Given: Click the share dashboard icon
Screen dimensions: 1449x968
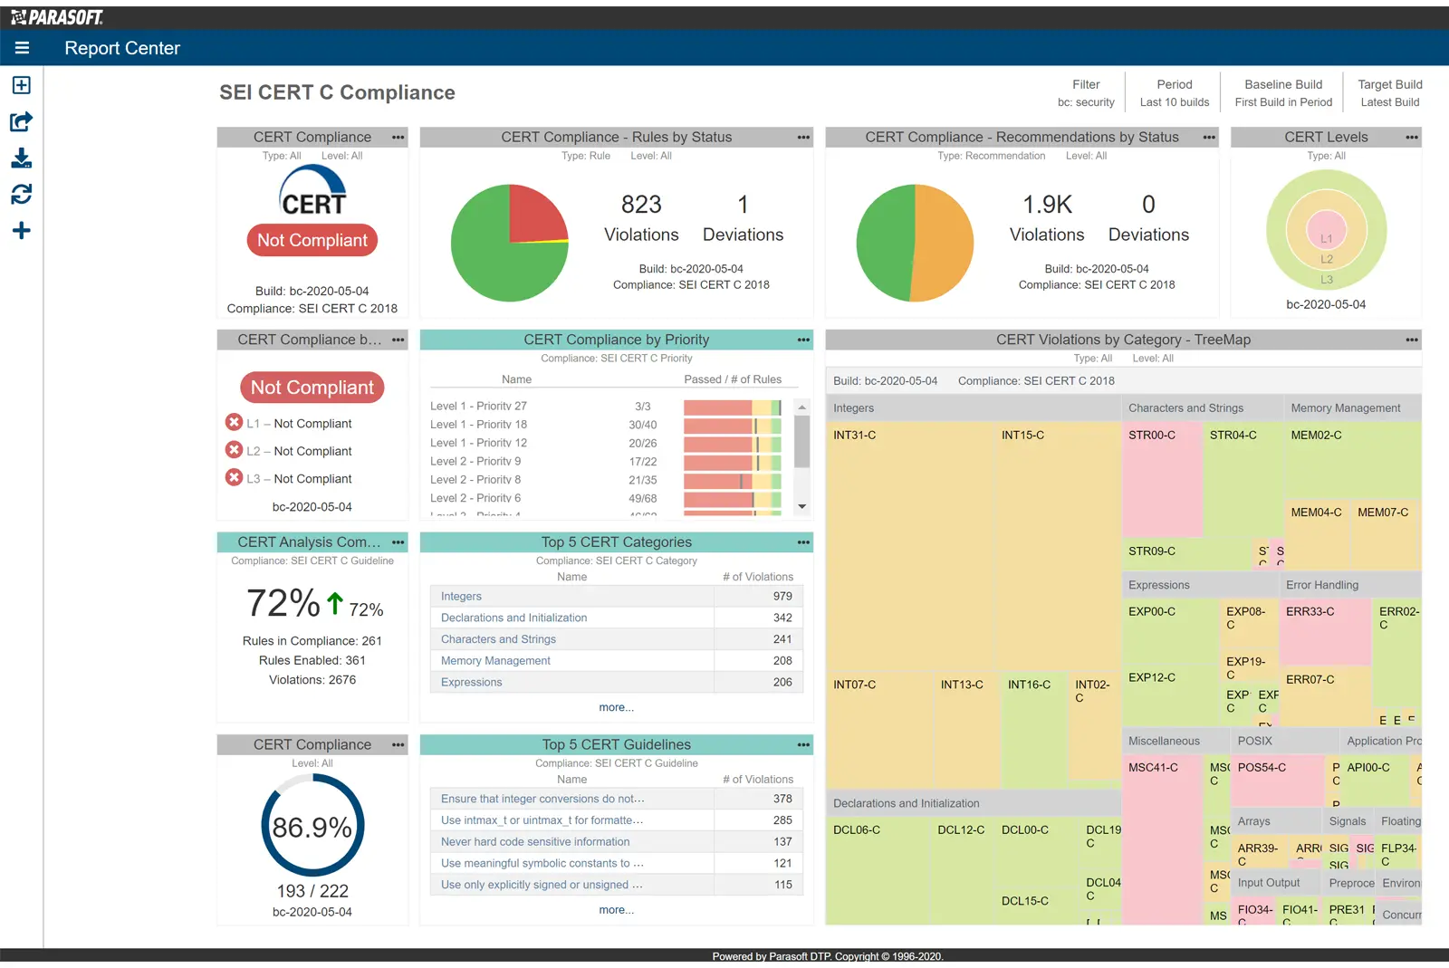Looking at the screenshot, I should pos(22,121).
